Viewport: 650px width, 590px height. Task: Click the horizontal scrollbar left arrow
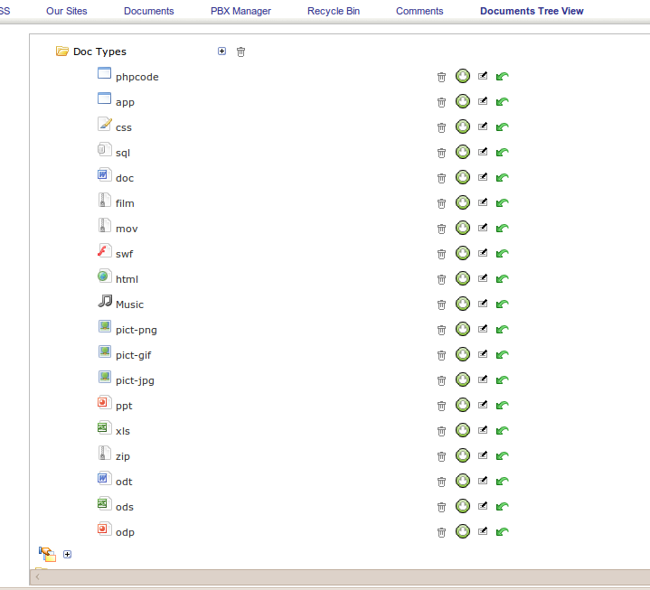point(37,576)
